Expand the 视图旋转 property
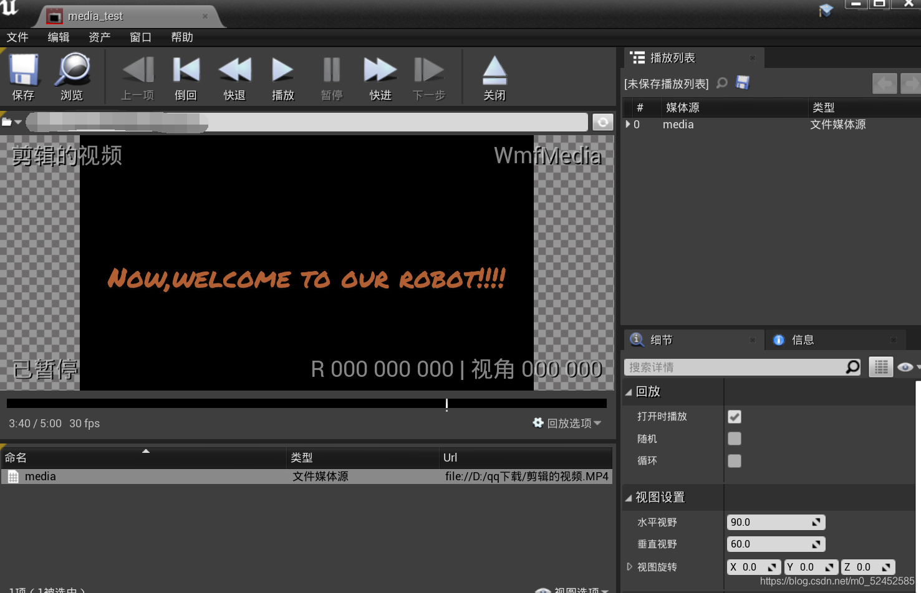Image resolution: width=921 pixels, height=593 pixels. click(629, 567)
